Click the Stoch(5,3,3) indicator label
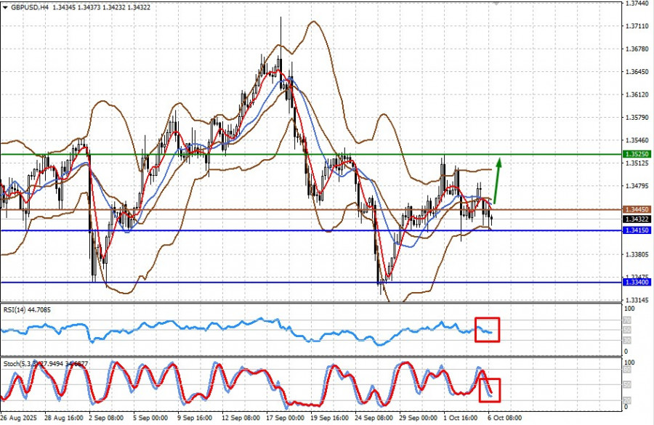The image size is (654, 425). pos(46,364)
